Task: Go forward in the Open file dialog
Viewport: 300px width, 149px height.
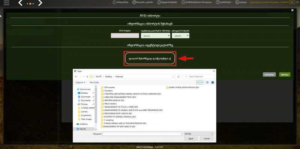Action: 80,77
